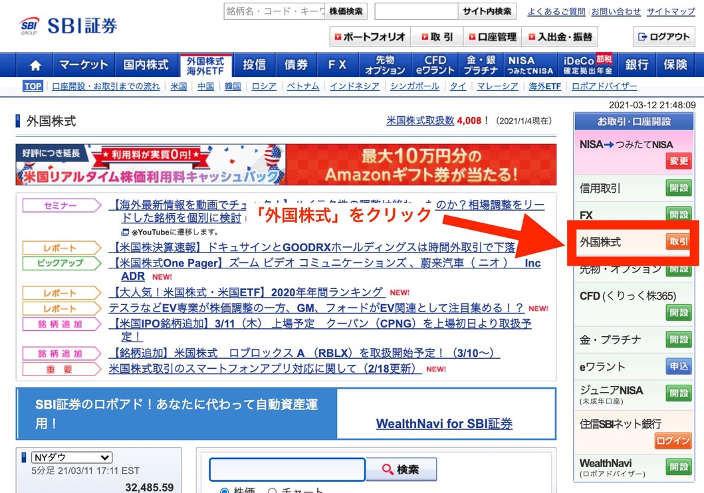Open the サイトマップ link
704x493 pixels.
coord(671,12)
